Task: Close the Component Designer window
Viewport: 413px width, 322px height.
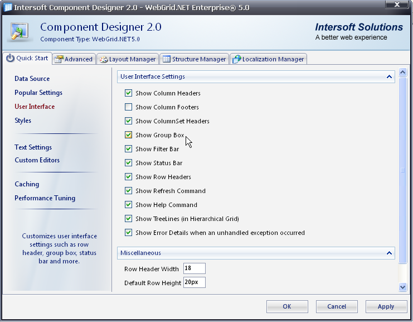Action: pyautogui.click(x=397, y=4)
